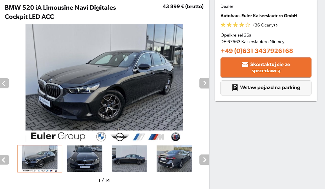The width and height of the screenshot is (325, 189).
Task: Advance the thumbnail strip with its right arrow
Action: coord(204,160)
